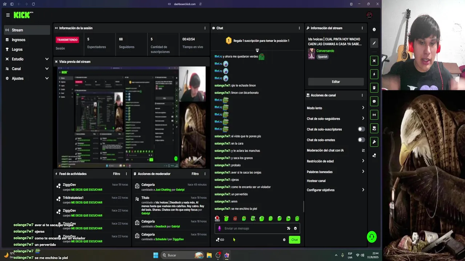Click the external link icon for IA moderation
The image size is (465, 261).
363,150
